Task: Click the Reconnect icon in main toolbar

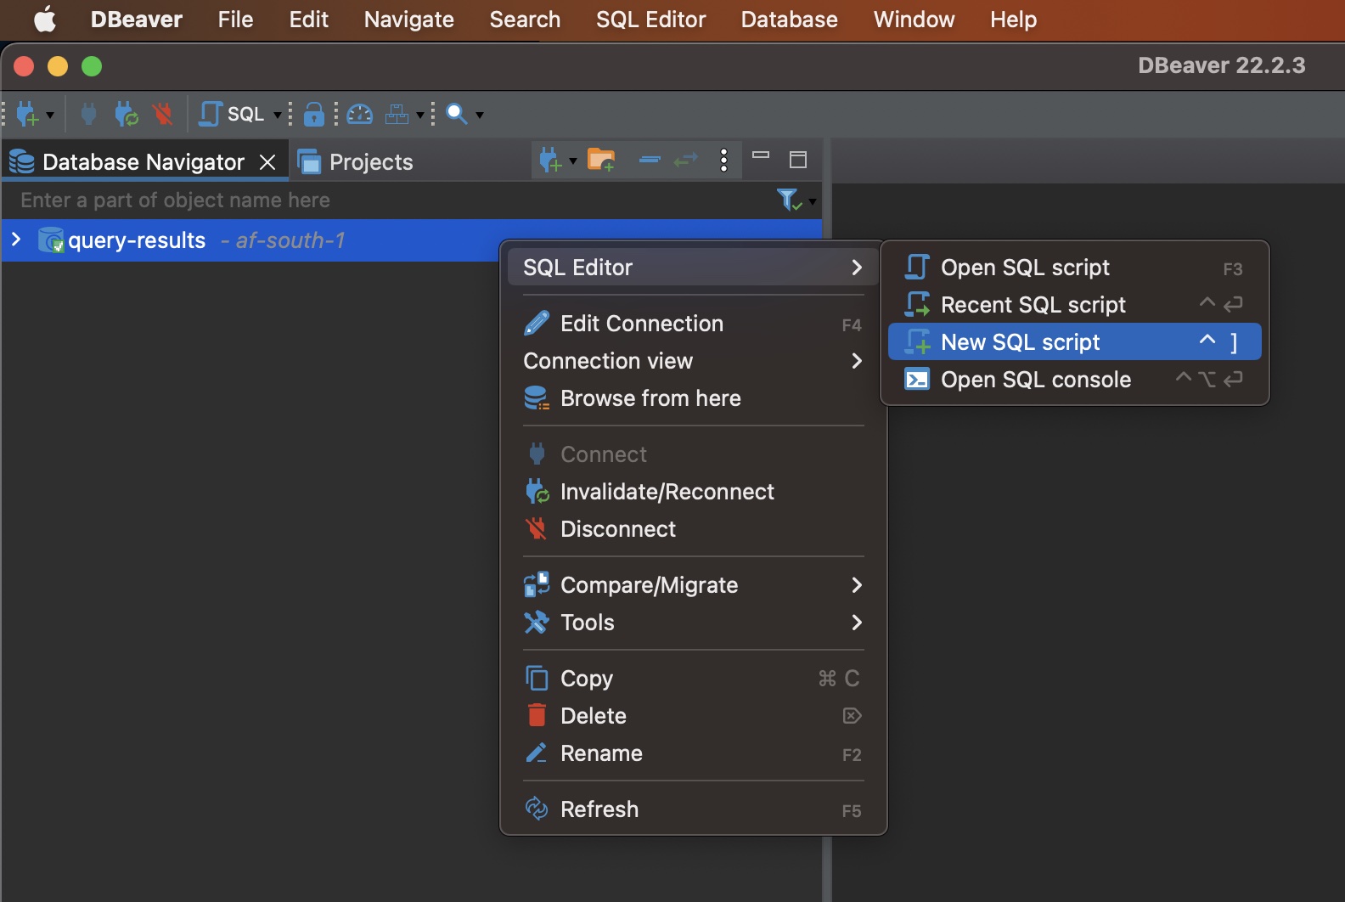Action: [x=127, y=114]
